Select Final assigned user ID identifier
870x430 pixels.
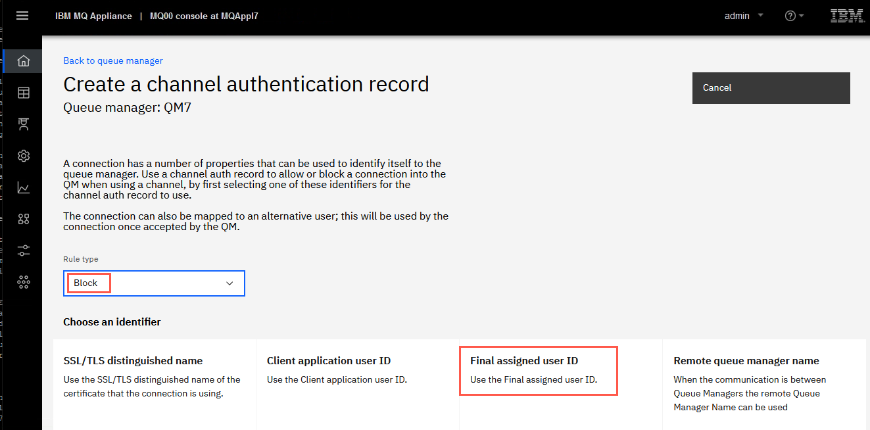pyautogui.click(x=561, y=385)
